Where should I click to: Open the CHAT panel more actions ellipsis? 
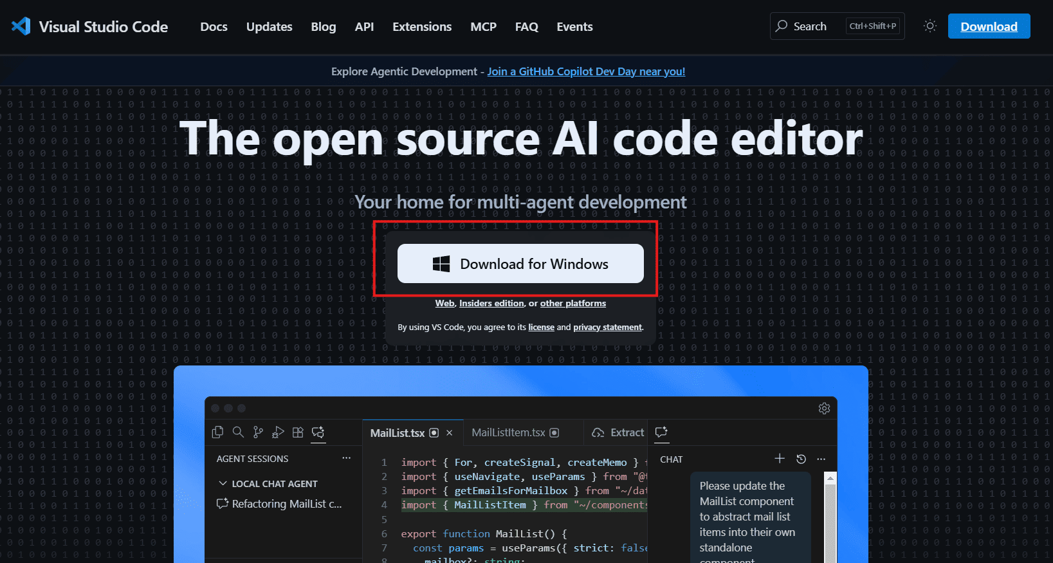point(821,459)
